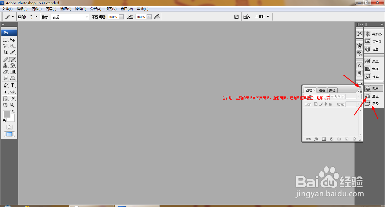Open the 工作区 workspace dropdown
Image resolution: width=385 pixels, height=207 pixels.
[262, 17]
